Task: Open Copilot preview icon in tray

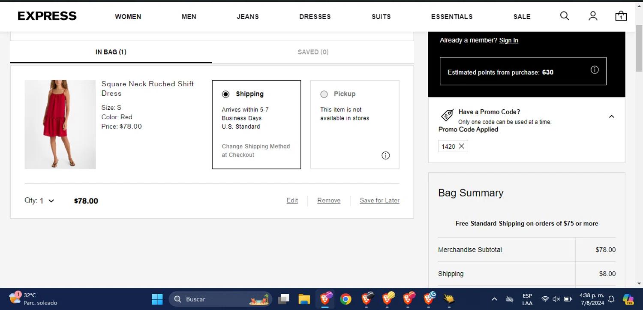Action: (628, 299)
